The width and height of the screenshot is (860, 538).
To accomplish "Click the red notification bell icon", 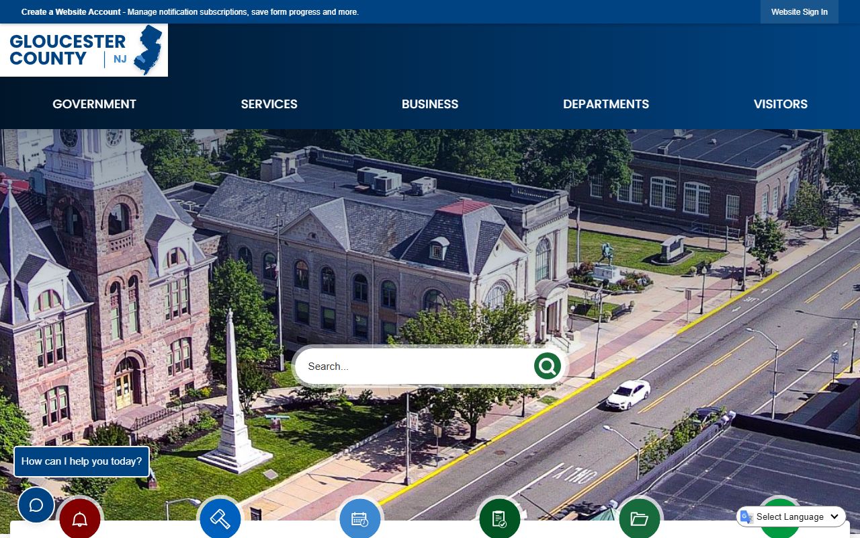I will [x=80, y=519].
